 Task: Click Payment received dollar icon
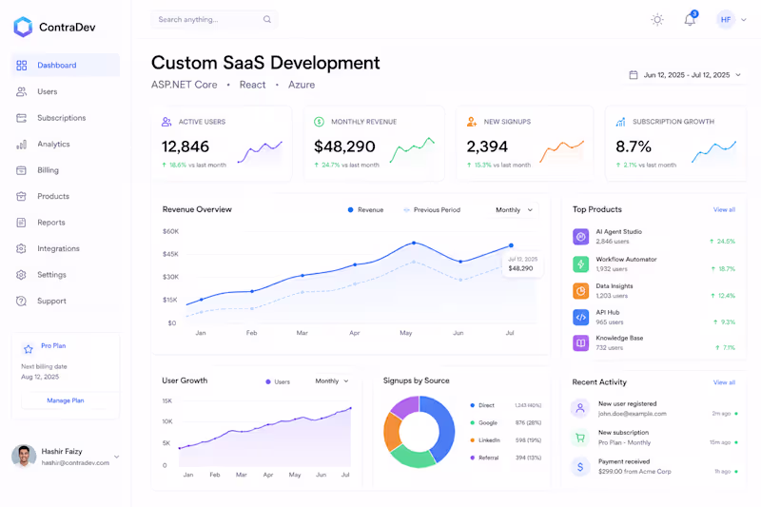[x=580, y=467]
